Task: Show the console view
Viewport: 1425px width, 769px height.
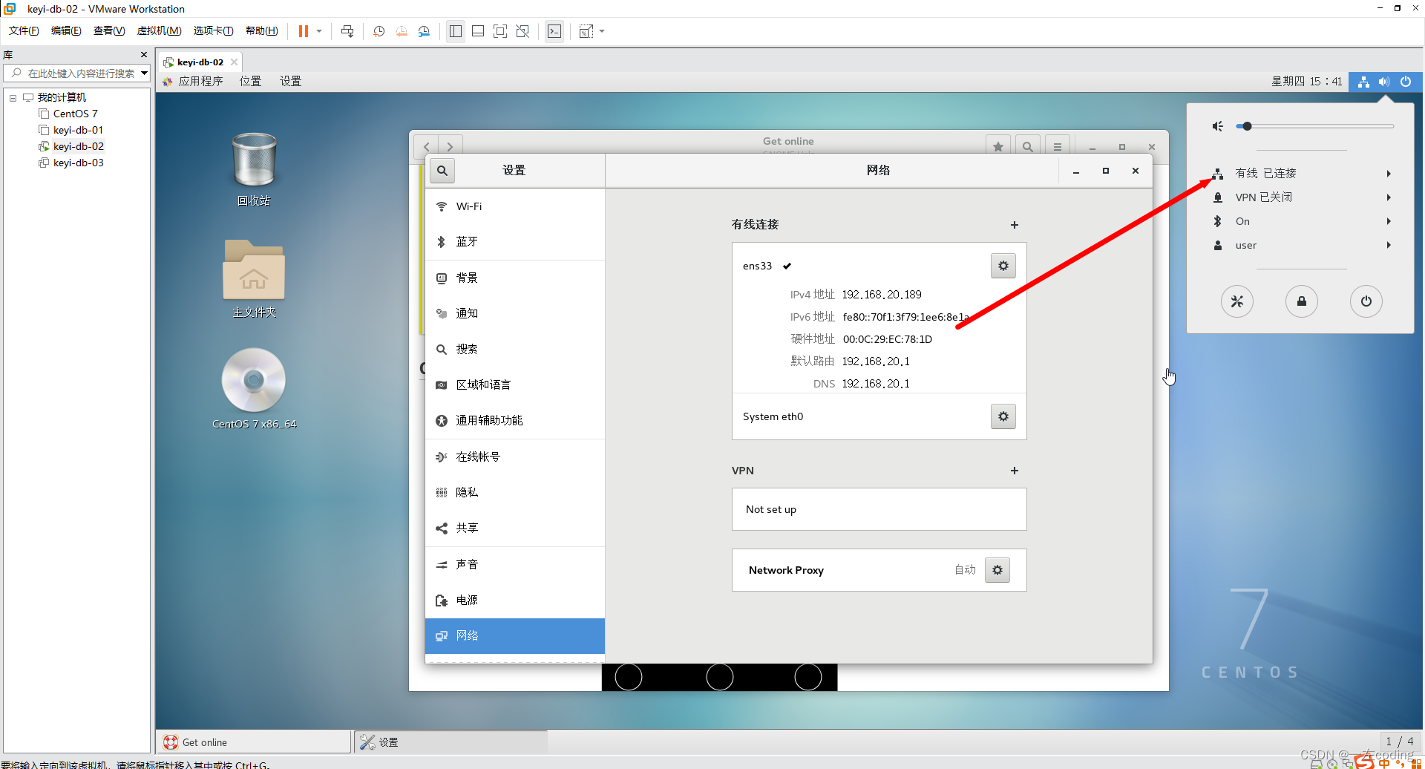Action: click(554, 31)
